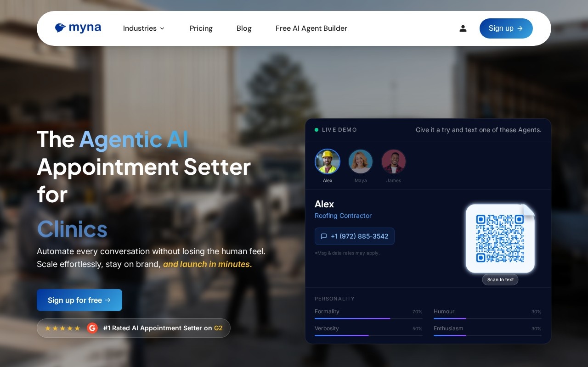Click the Roofing Contractor text
Image resolution: width=588 pixels, height=367 pixels.
pos(343,216)
